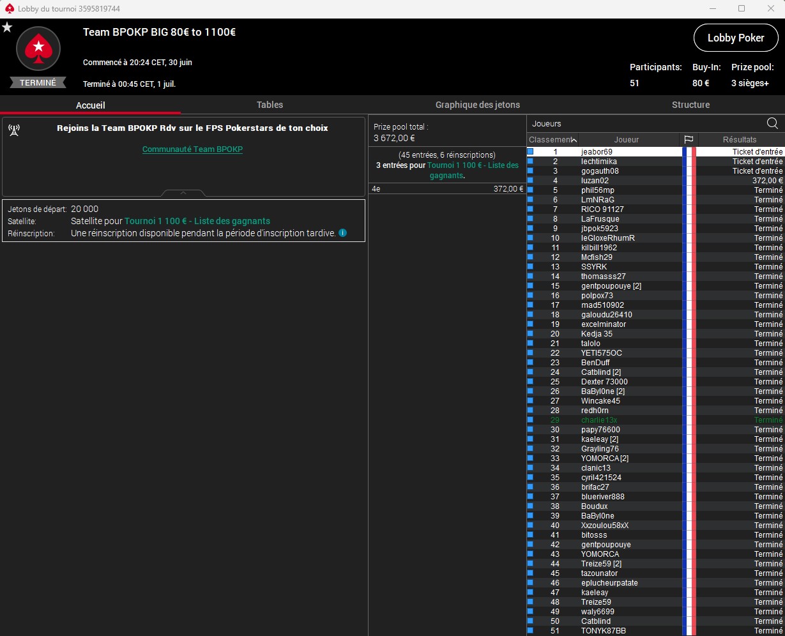
Task: Select player row thomasss27
Action: [x=655, y=276]
